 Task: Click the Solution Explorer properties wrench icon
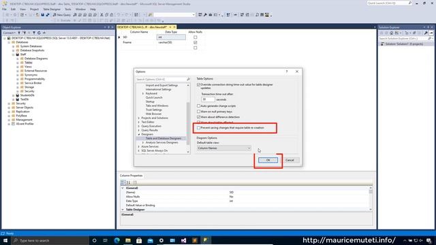tap(426, 33)
